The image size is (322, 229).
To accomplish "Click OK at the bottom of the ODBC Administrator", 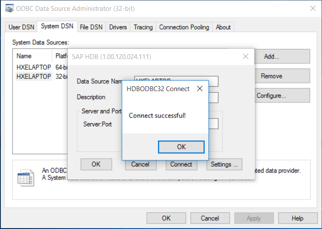I will [166, 218].
